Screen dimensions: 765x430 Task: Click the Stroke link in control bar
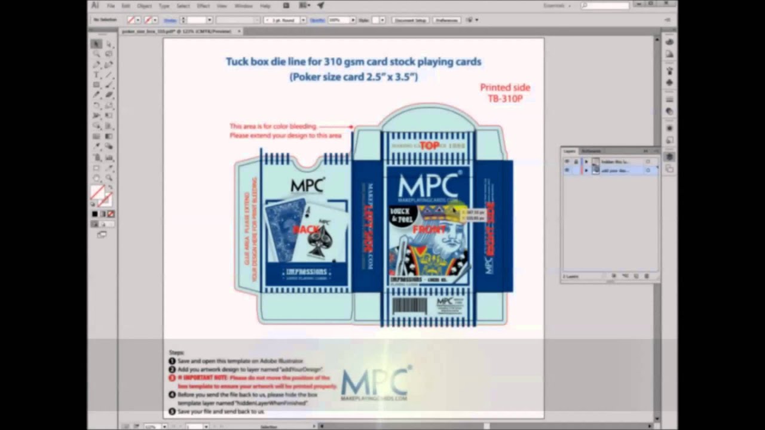point(170,20)
